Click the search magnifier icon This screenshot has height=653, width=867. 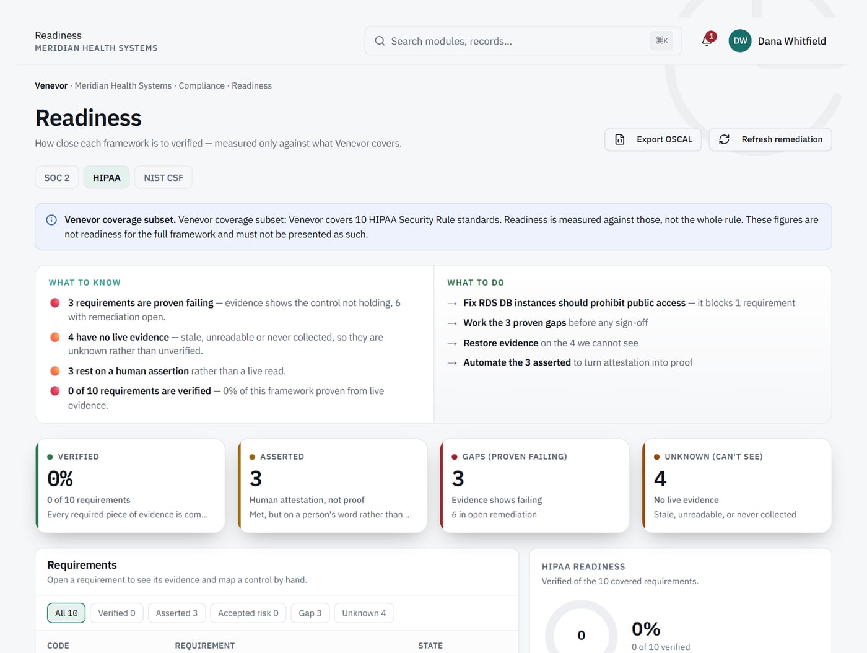[x=380, y=41]
